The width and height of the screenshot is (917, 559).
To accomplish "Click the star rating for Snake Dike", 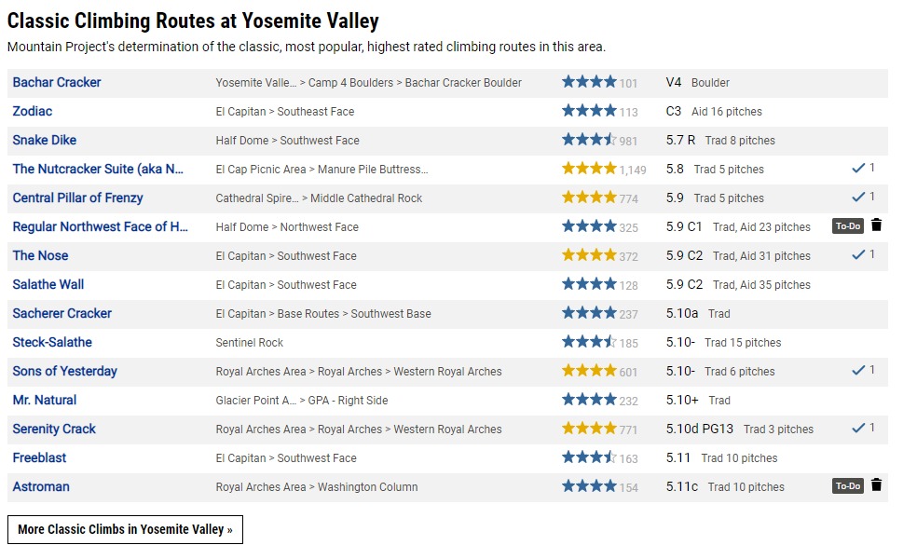I will [589, 140].
